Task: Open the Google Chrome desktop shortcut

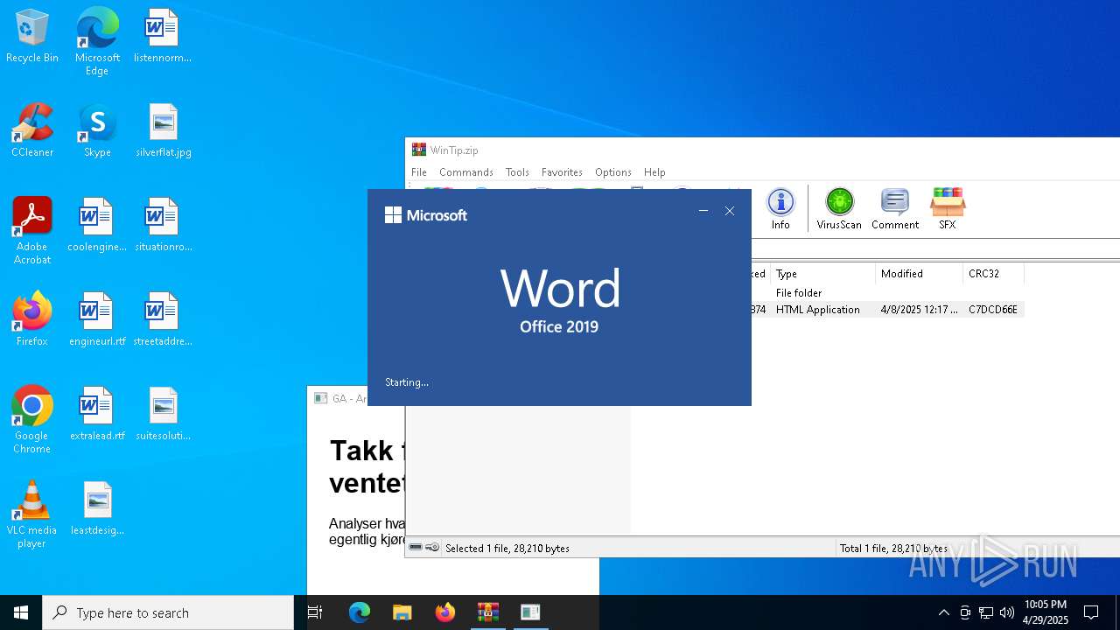Action: pos(32,420)
